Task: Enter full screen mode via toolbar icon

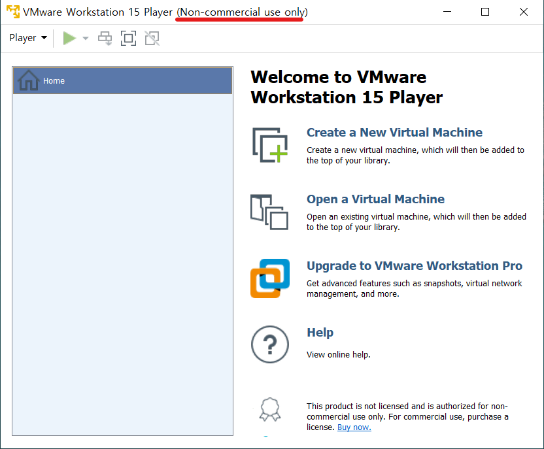Action: [x=128, y=38]
